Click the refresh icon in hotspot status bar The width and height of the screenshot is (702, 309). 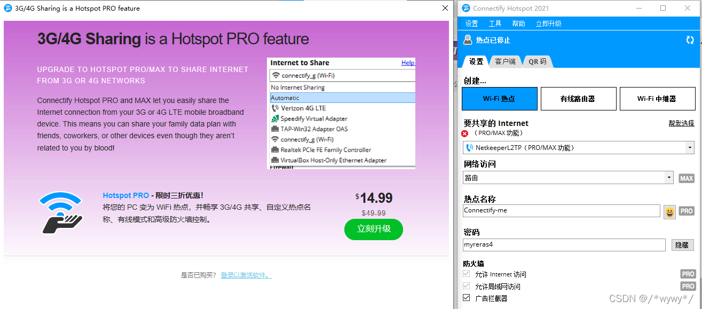coord(690,40)
